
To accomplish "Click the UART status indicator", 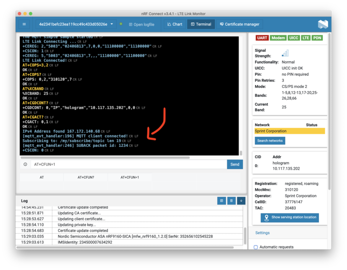I will point(262,38).
